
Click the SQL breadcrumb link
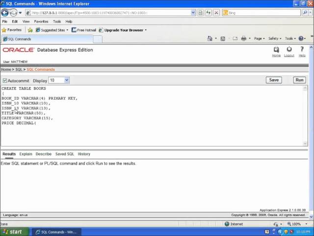click(19, 69)
